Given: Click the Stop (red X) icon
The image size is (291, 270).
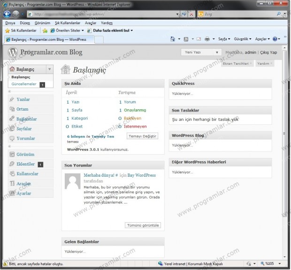Looking at the screenshot, I should [191, 14].
